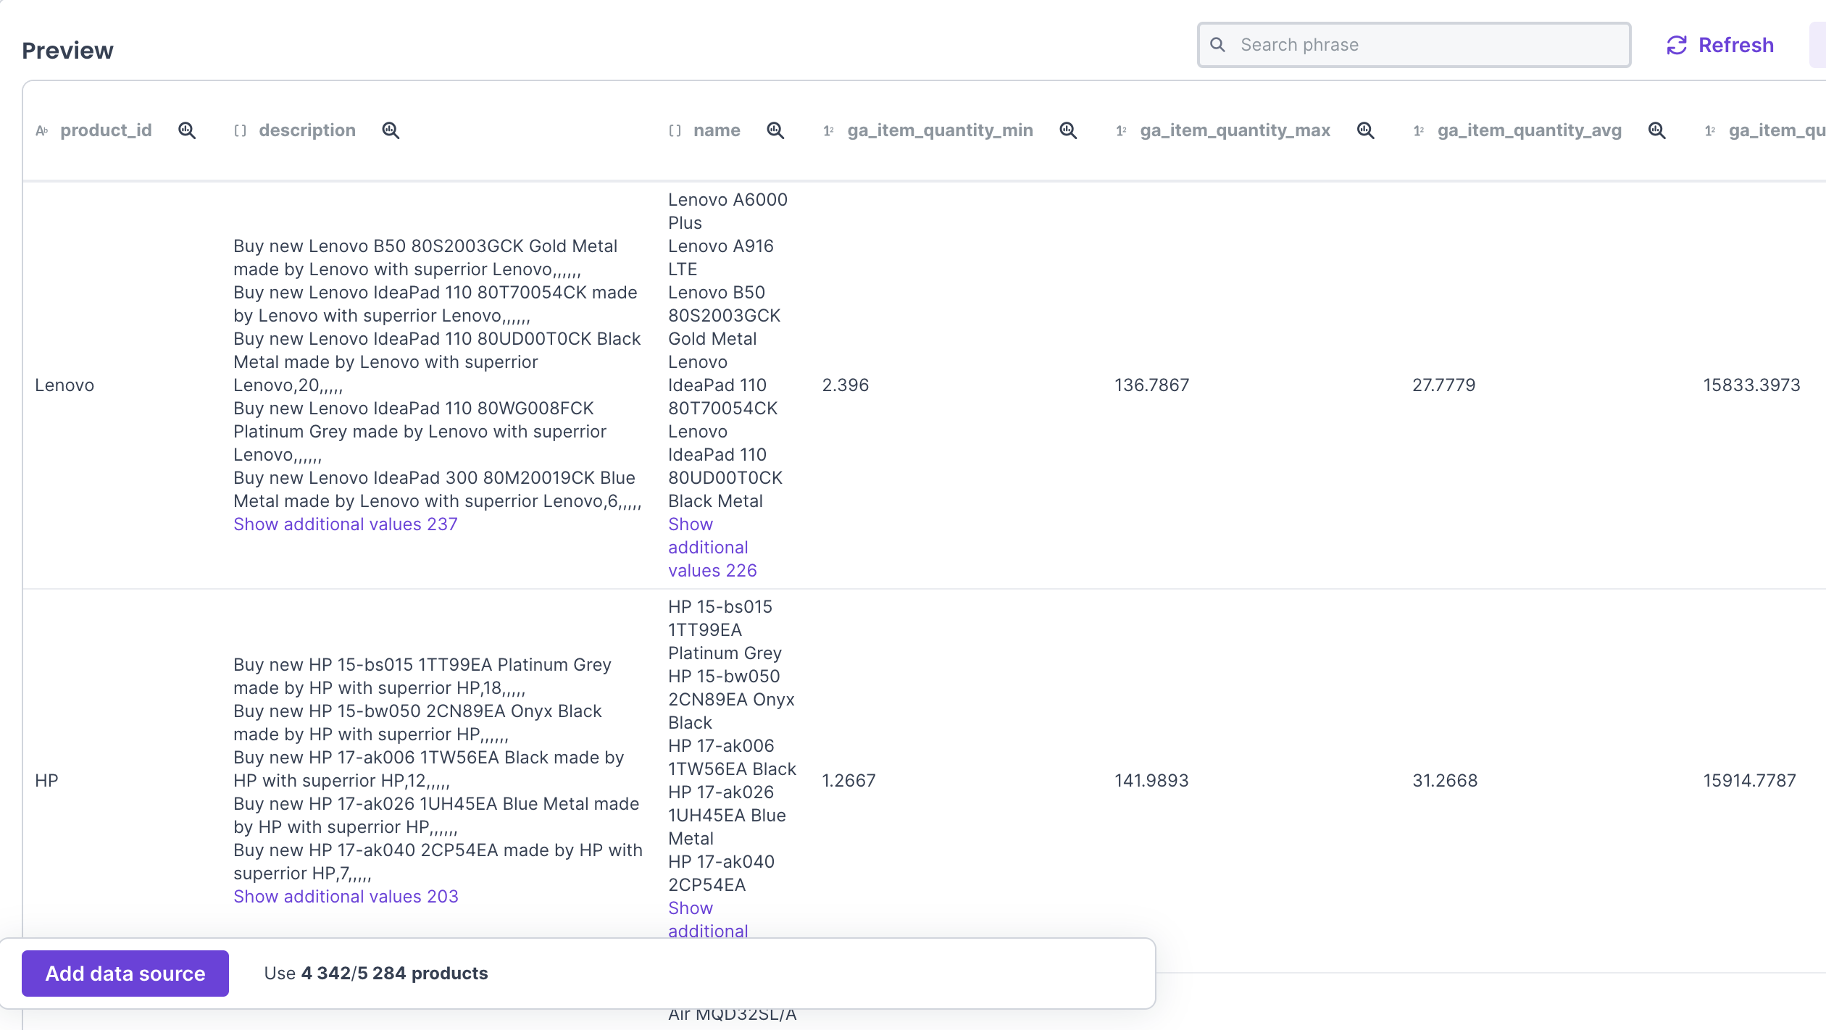The image size is (1826, 1030).
Task: Click magnifier icon beside name column
Action: [x=775, y=130]
